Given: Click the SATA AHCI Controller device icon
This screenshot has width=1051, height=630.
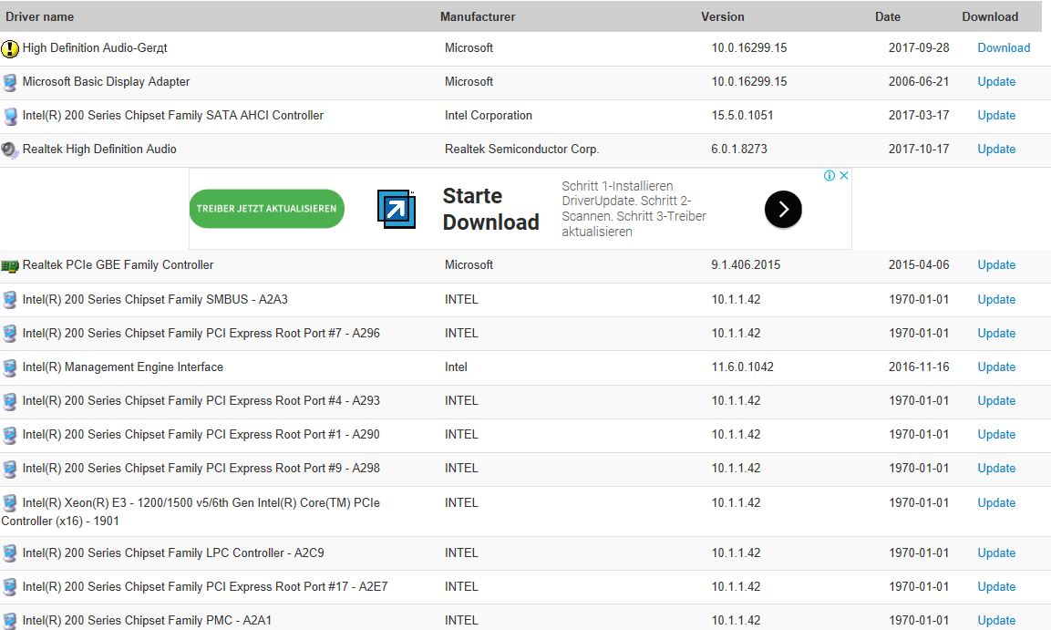Looking at the screenshot, I should 10,116.
